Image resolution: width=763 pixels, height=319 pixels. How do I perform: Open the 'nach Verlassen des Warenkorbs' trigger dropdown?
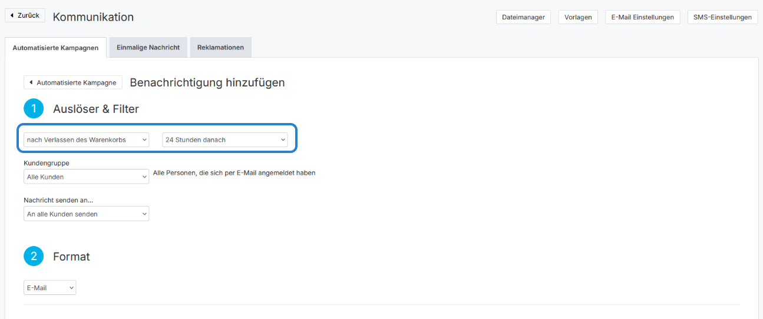(x=86, y=139)
